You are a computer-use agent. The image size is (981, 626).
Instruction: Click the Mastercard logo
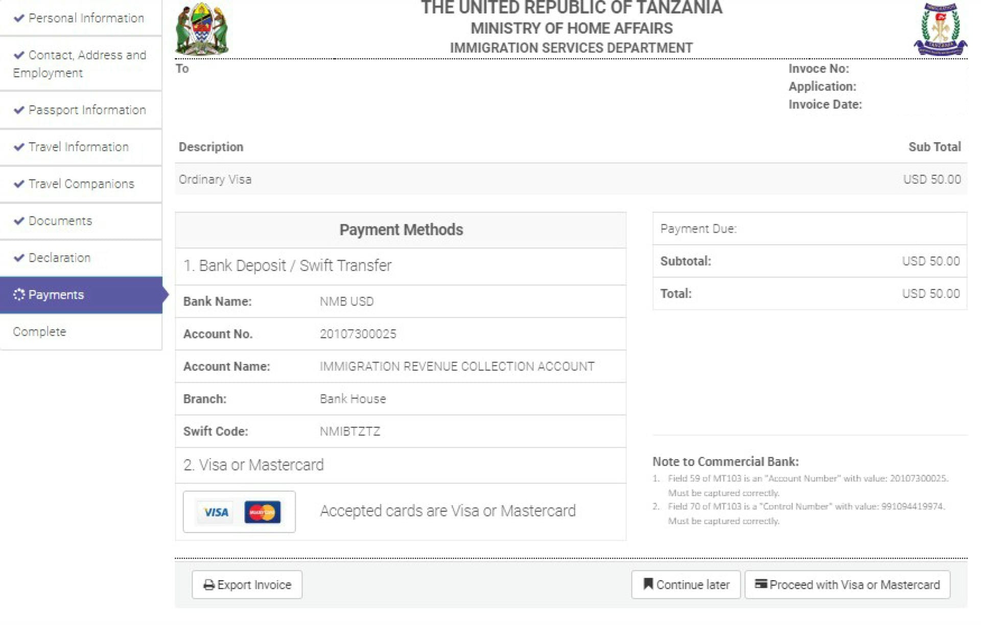point(263,512)
